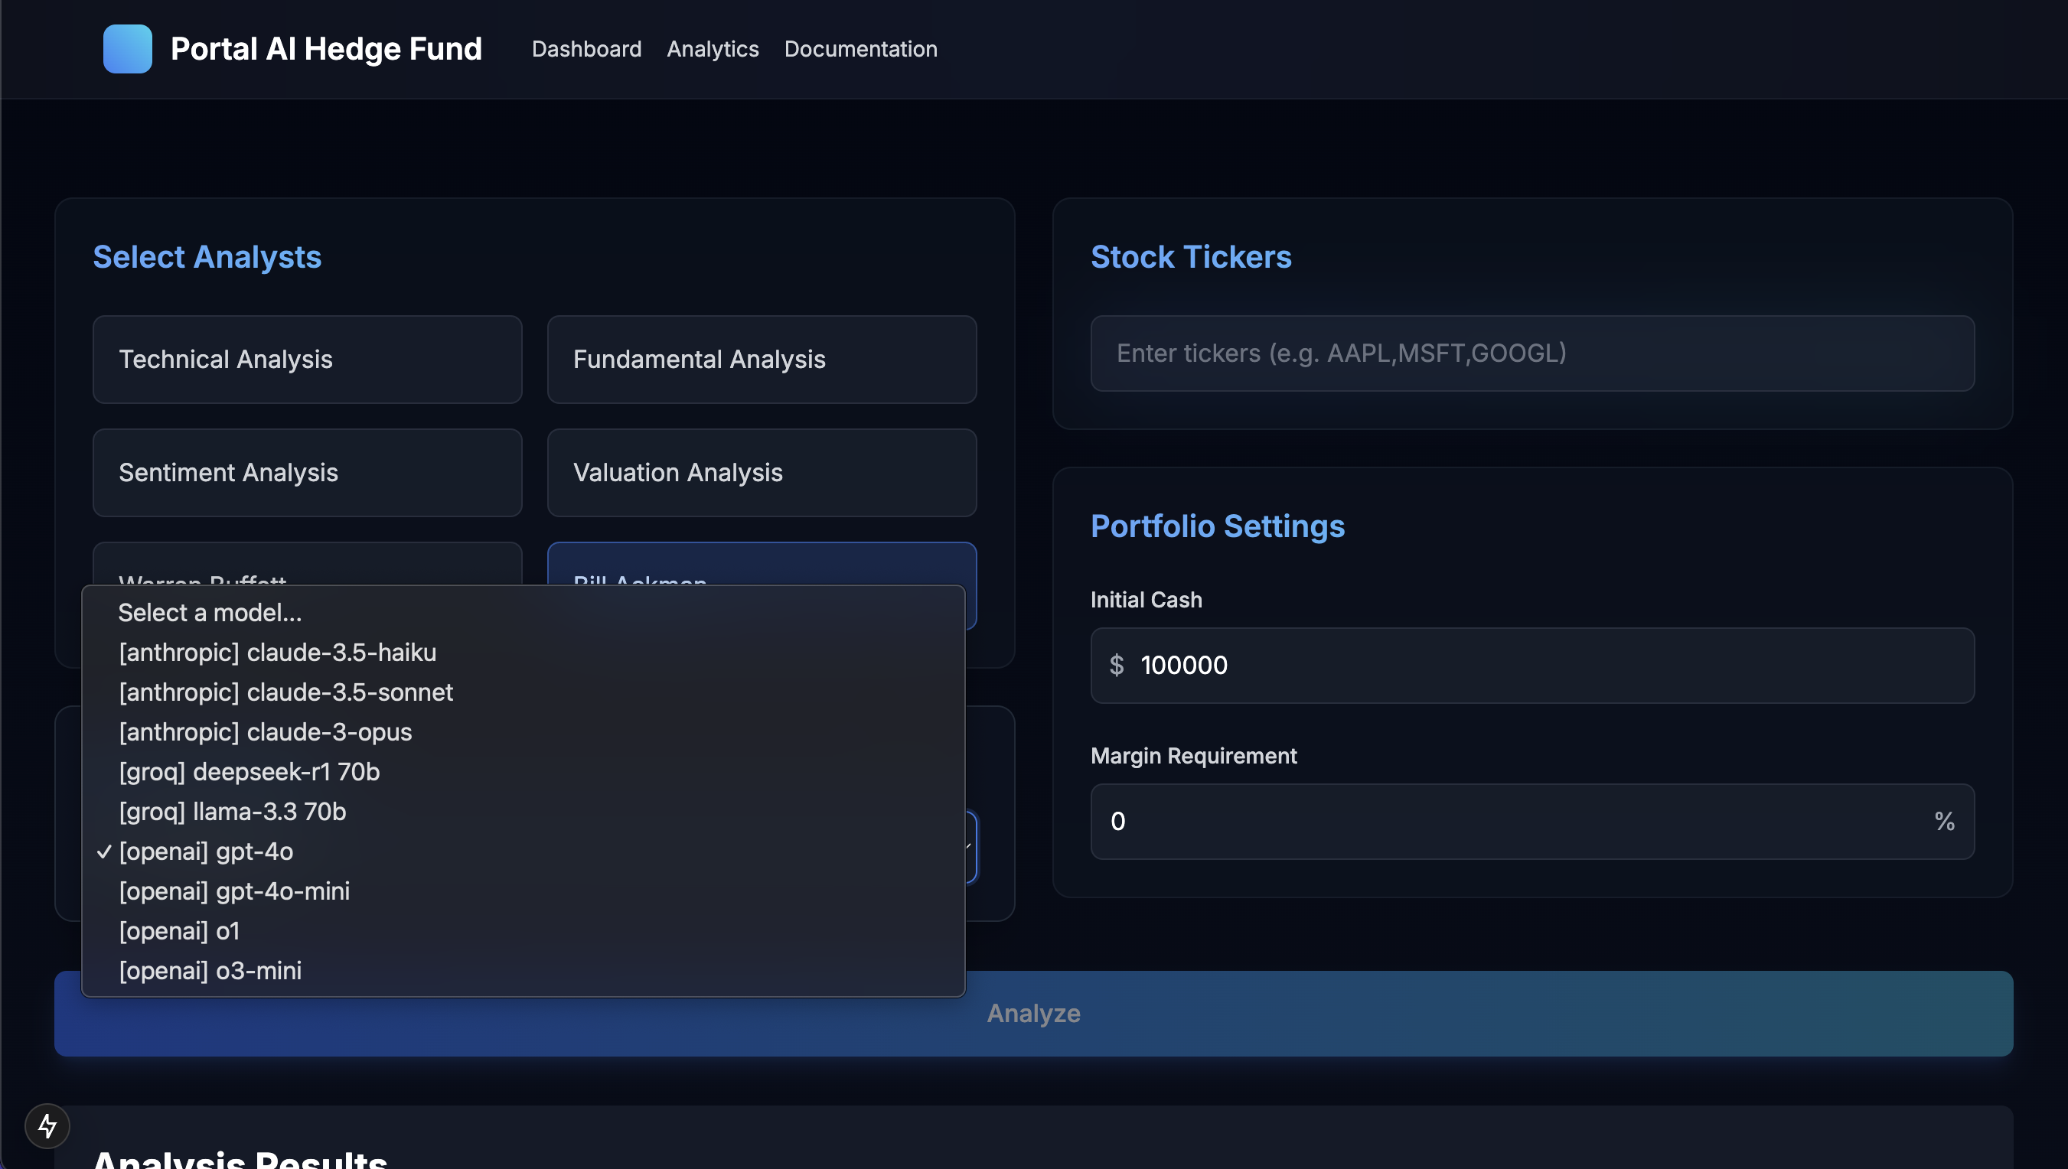Choose the 'Select a model...' placeholder option
2068x1169 pixels.
[x=523, y=613]
